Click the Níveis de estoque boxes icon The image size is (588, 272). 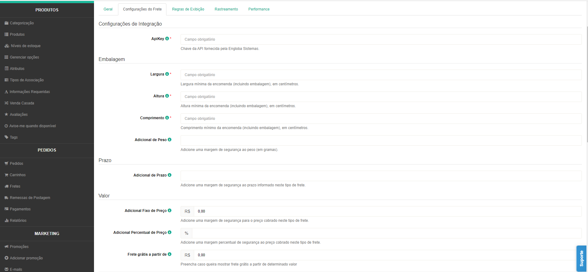click(7, 46)
